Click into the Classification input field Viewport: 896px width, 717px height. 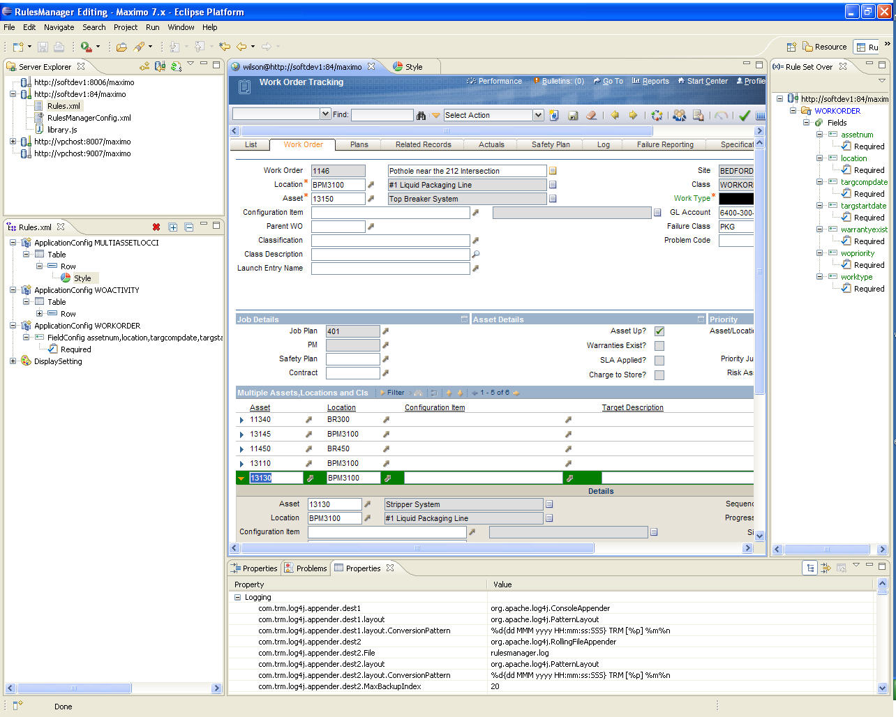(x=390, y=241)
